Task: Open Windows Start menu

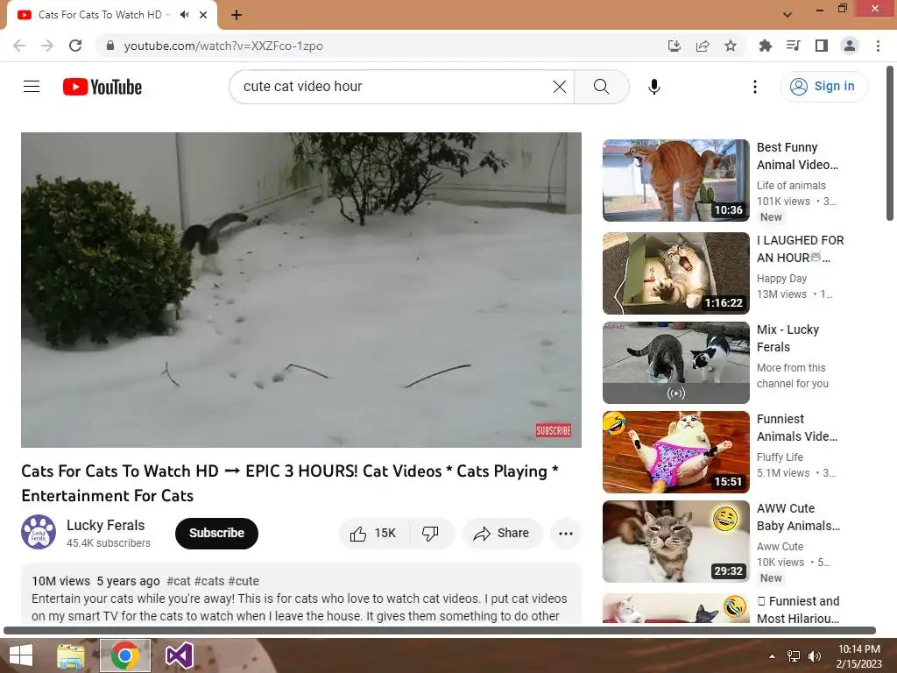Action: click(x=21, y=655)
